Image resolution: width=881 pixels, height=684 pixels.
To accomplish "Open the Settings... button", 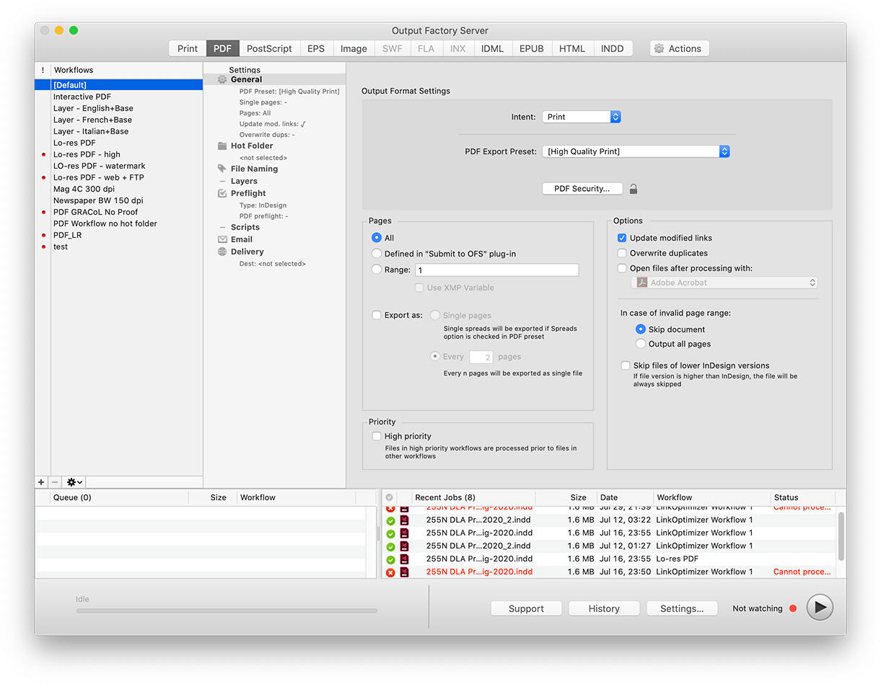I will (x=681, y=608).
